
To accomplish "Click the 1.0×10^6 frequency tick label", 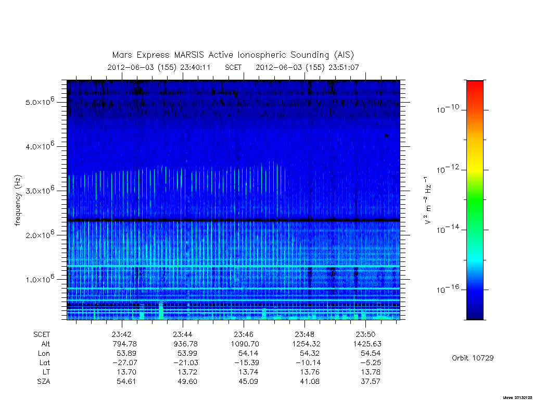I will [x=40, y=279].
